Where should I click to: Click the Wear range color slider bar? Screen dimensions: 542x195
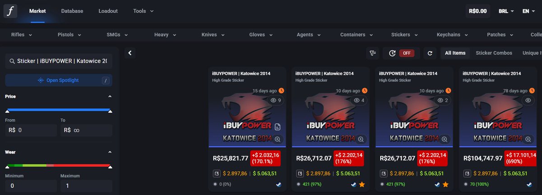pos(59,165)
